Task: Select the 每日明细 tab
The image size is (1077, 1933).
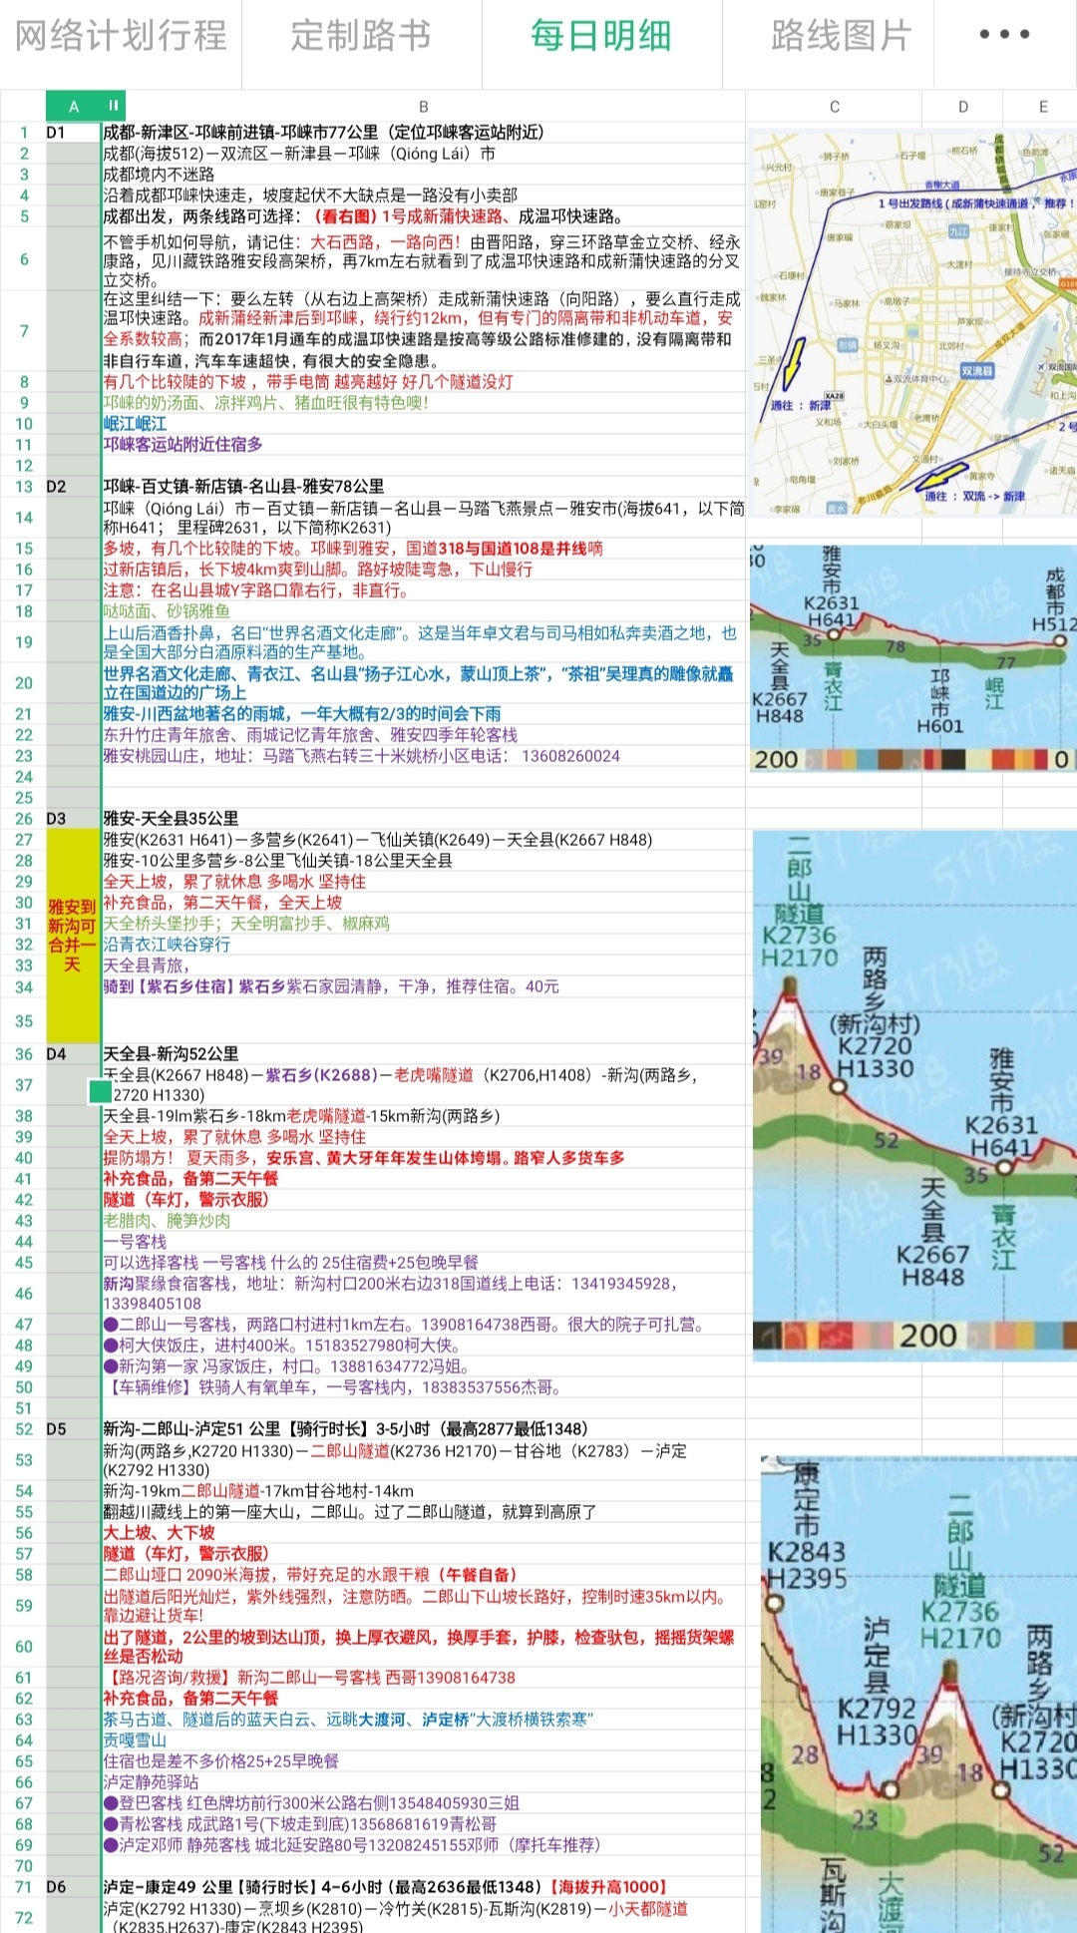Action: (601, 36)
